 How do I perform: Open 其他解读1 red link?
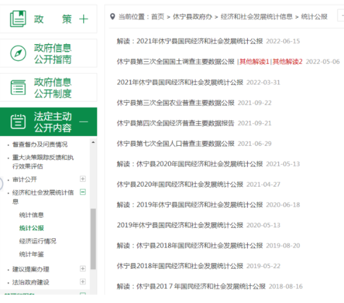click(x=255, y=61)
